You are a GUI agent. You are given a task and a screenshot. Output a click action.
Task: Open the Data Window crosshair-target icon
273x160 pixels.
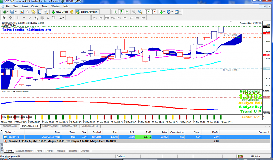28,12
